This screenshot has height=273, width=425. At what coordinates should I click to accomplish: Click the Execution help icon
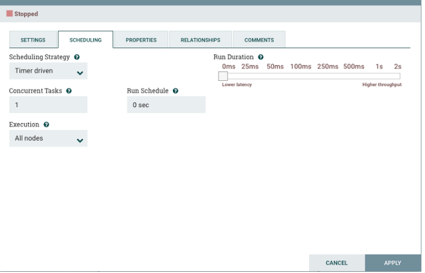pos(47,124)
